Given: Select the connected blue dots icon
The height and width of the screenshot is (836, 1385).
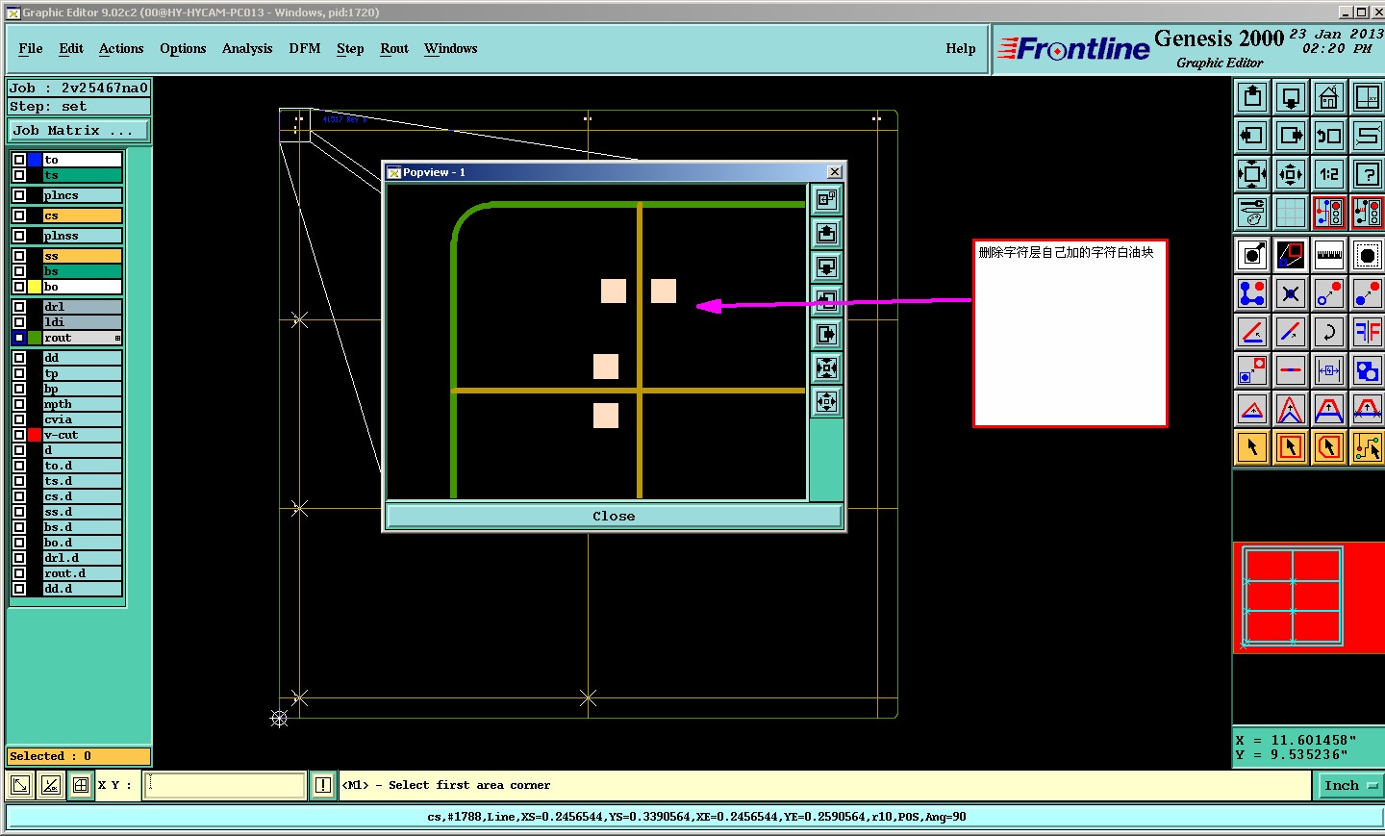Looking at the screenshot, I should (1252, 293).
